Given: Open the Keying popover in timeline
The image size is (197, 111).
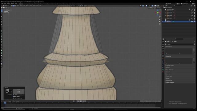Looking at the screenshot, I should (x=10, y=101).
